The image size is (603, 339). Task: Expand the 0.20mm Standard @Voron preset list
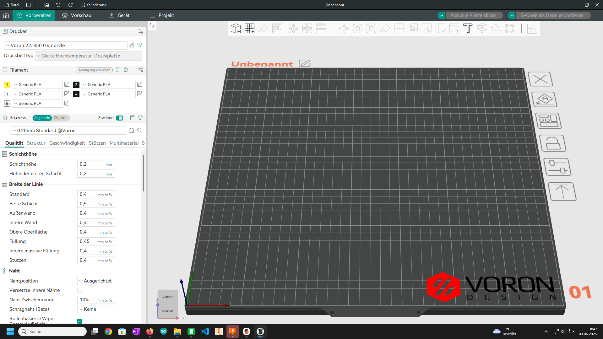point(68,131)
